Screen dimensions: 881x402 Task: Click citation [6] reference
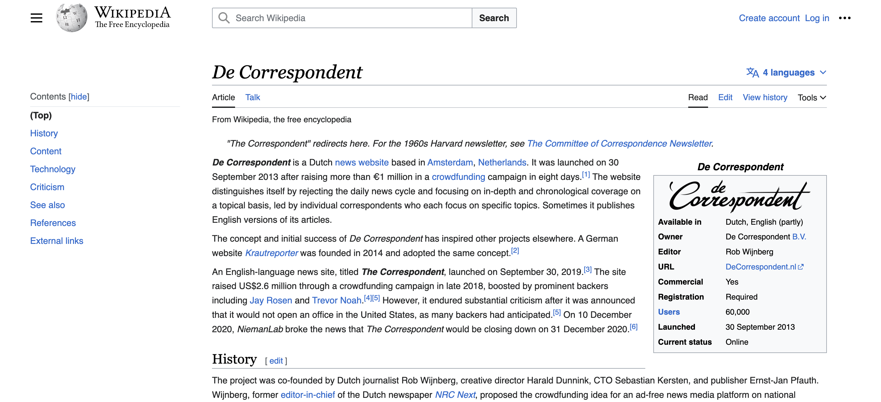[633, 327]
